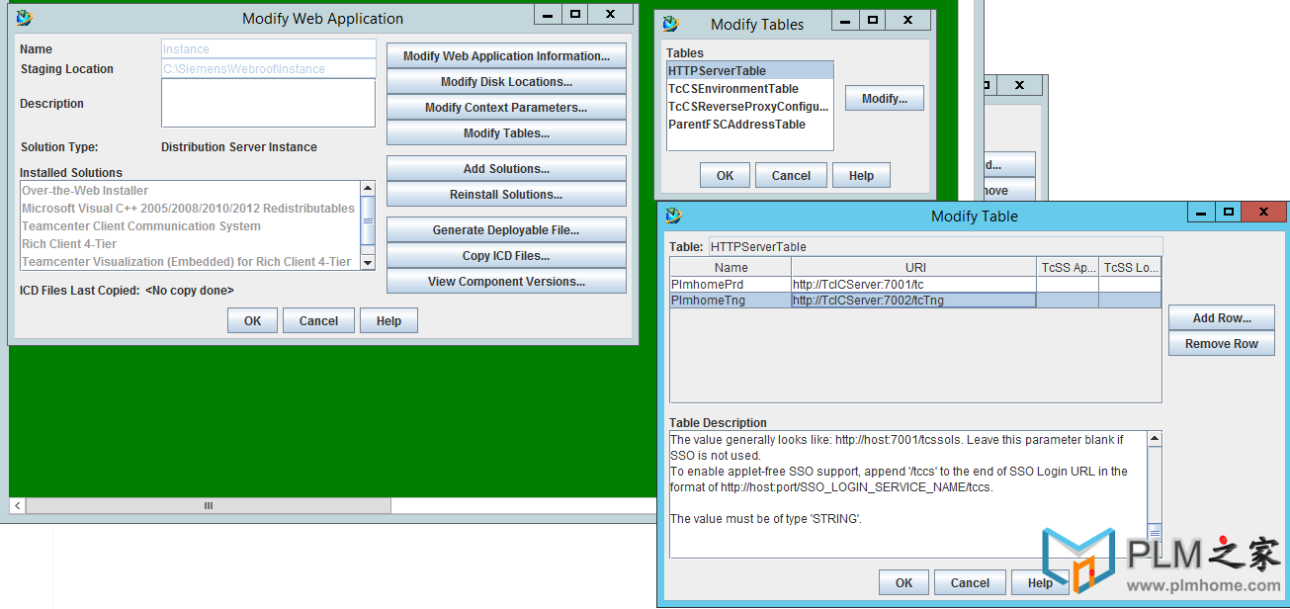
Task: Click Add Row... button
Action: coord(1222,318)
